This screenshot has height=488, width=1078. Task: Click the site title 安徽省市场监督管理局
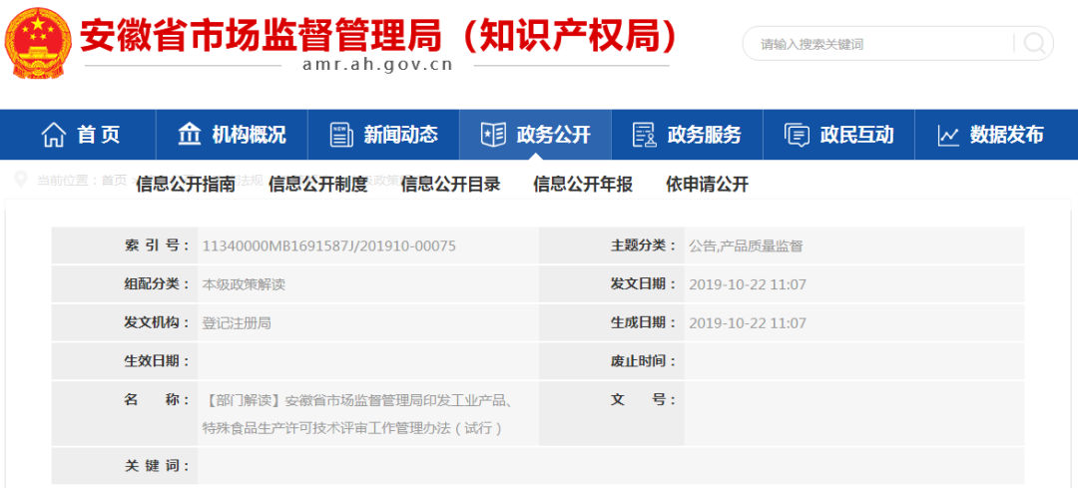coord(261,35)
